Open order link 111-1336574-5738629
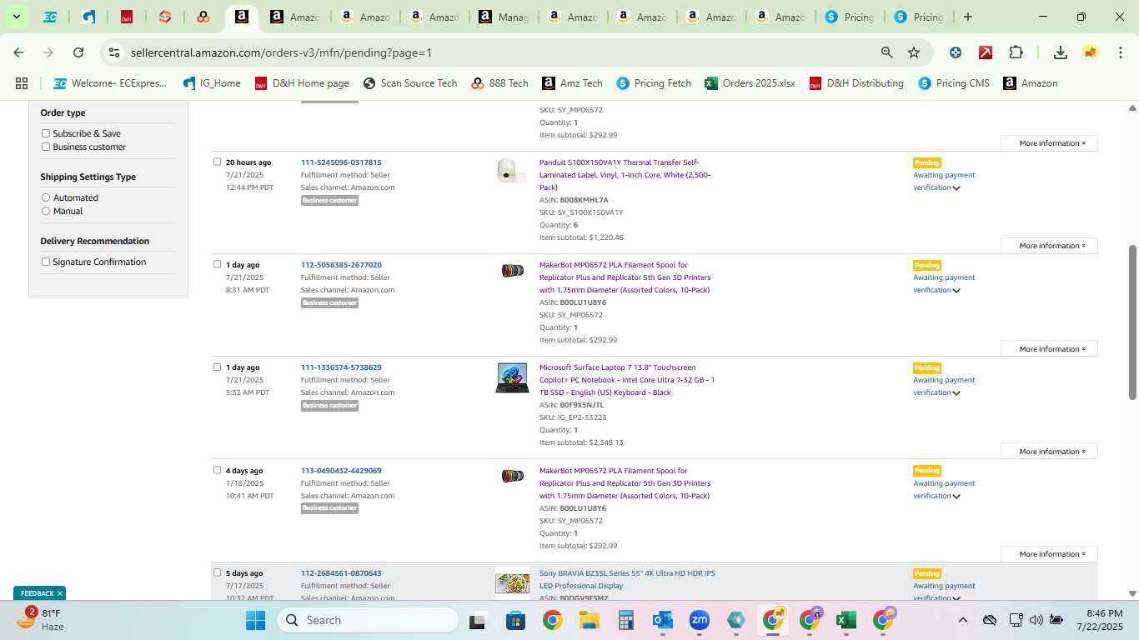 (x=341, y=367)
